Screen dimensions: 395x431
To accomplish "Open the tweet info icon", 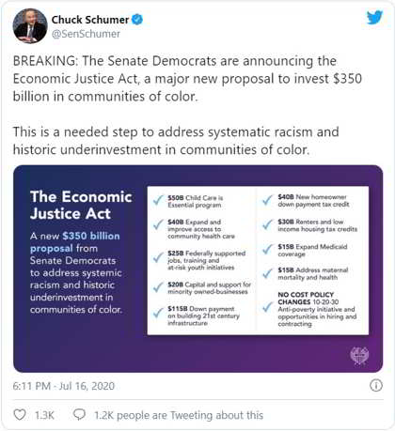I will click(376, 385).
